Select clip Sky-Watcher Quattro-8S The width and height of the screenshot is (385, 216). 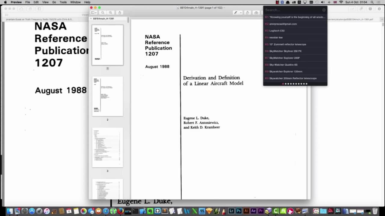[295, 65]
